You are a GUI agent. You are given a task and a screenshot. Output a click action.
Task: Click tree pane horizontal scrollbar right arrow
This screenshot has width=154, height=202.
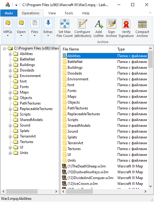[x=56, y=191]
